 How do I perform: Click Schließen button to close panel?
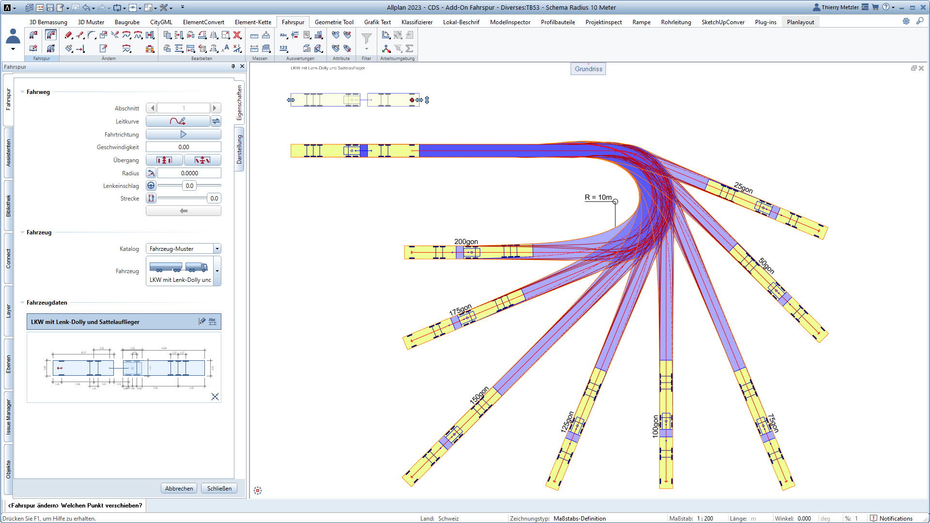tap(218, 489)
